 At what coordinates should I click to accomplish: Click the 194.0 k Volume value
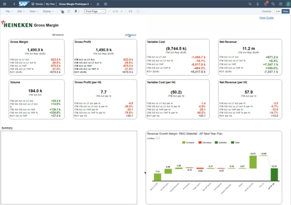point(35,91)
